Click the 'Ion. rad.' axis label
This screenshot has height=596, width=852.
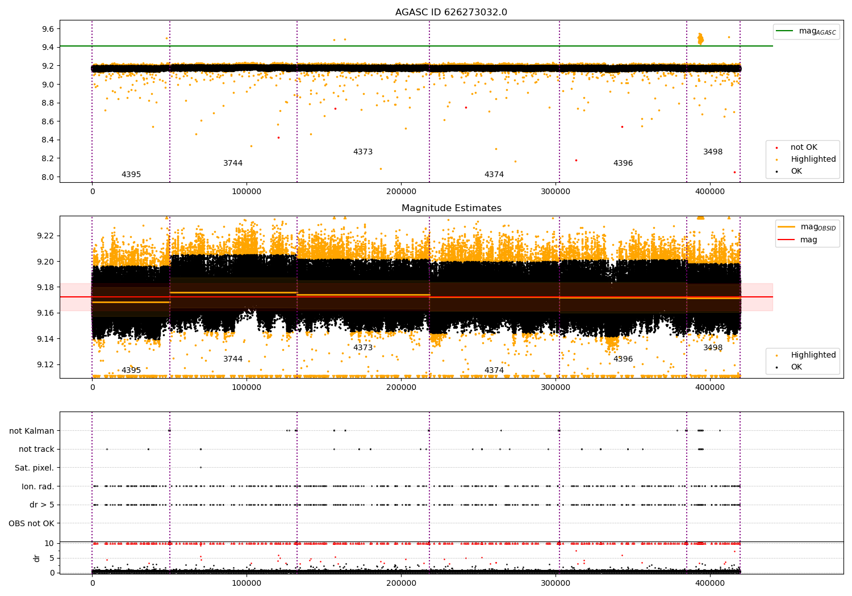pos(38,486)
